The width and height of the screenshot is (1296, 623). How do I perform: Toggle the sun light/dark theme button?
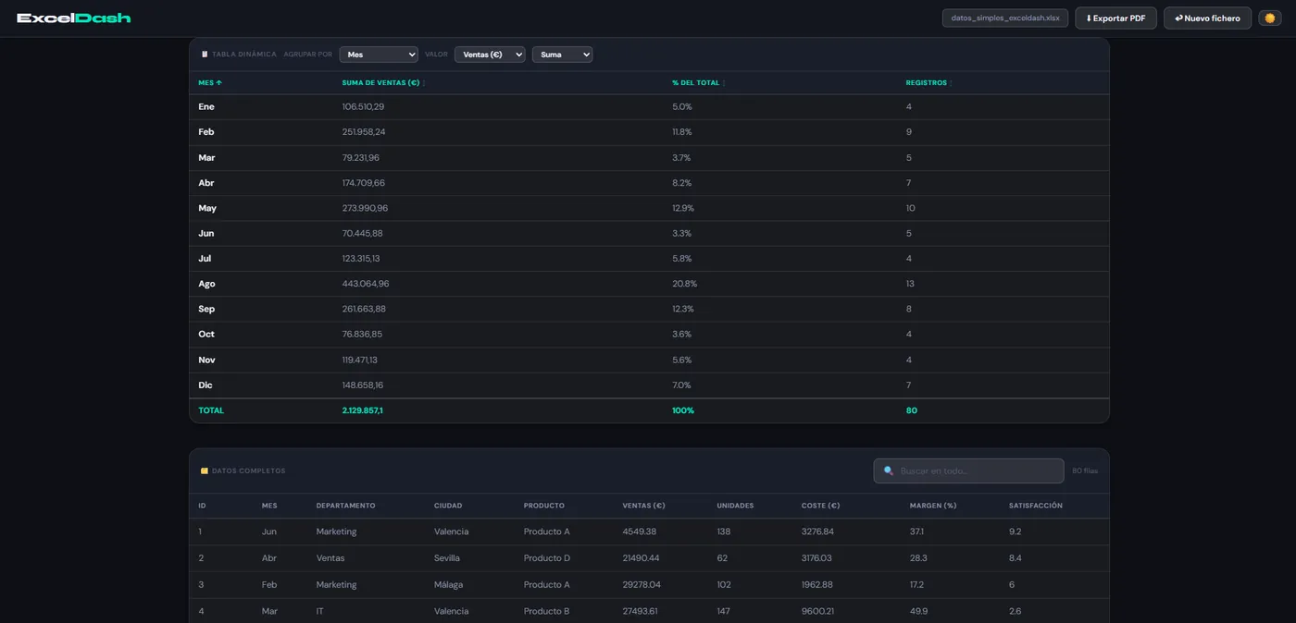tap(1269, 18)
